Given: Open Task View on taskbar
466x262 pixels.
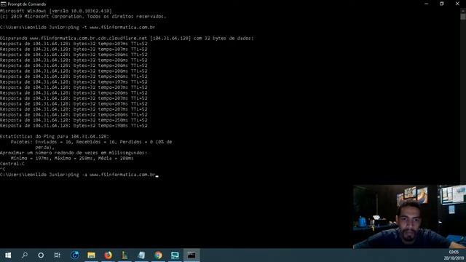Looking at the screenshot, I should [x=58, y=255].
